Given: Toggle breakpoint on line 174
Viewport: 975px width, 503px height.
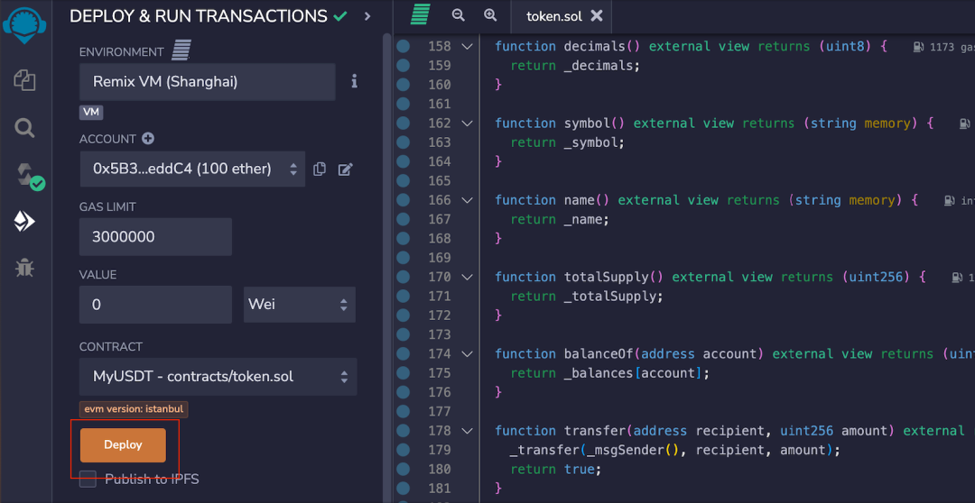Looking at the screenshot, I should (403, 353).
